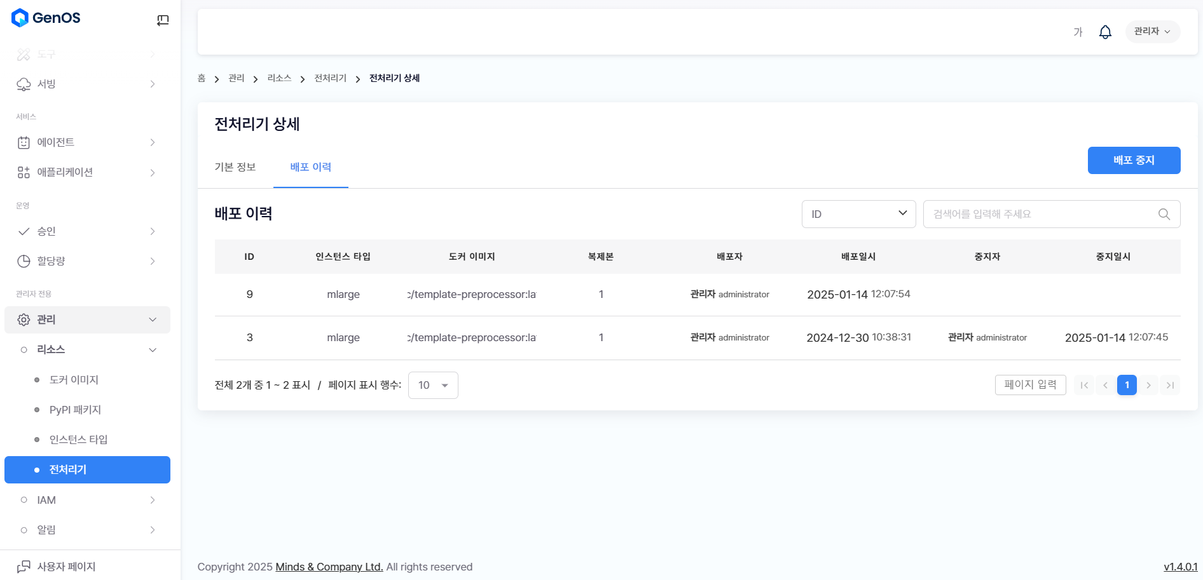The image size is (1203, 580).
Task: Click the search keyword input field
Action: pos(1040,214)
